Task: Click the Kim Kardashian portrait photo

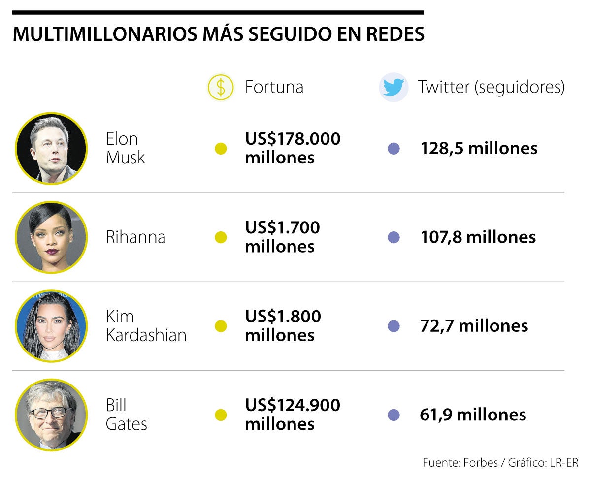Action: tap(51, 326)
